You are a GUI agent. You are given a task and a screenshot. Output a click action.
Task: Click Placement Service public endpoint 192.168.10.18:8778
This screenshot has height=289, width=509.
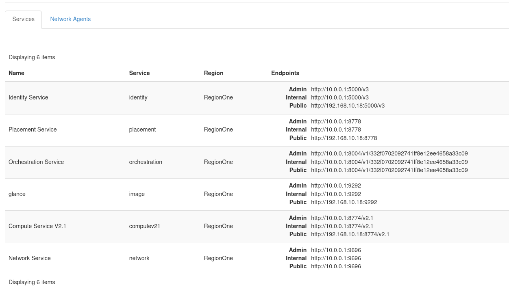[x=344, y=138]
